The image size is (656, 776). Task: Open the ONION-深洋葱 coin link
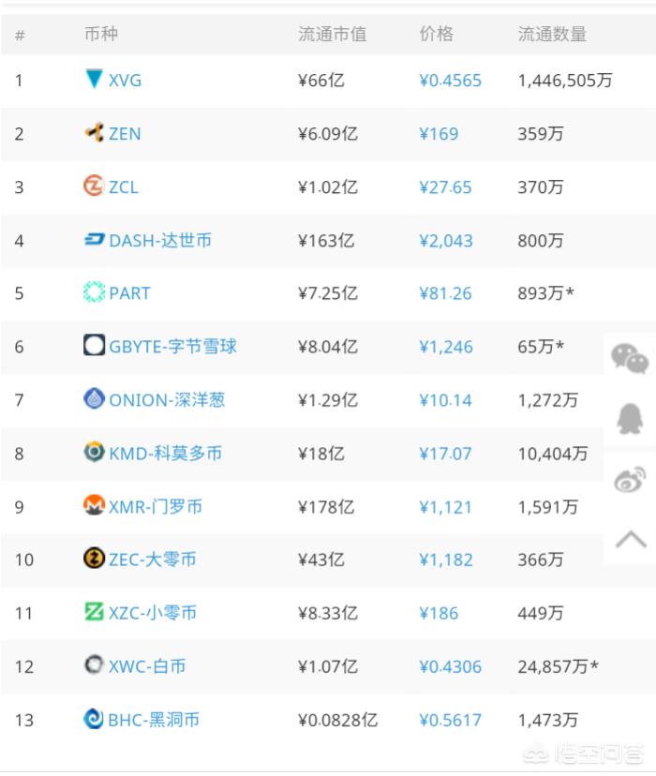click(167, 400)
